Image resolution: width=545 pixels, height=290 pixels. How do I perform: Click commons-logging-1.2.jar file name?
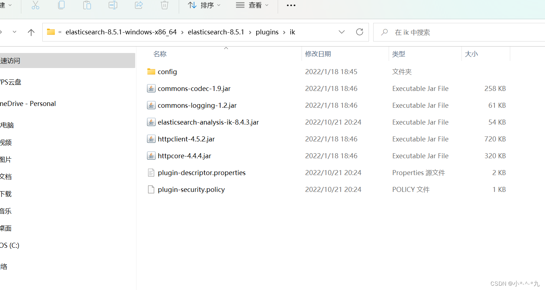click(197, 105)
